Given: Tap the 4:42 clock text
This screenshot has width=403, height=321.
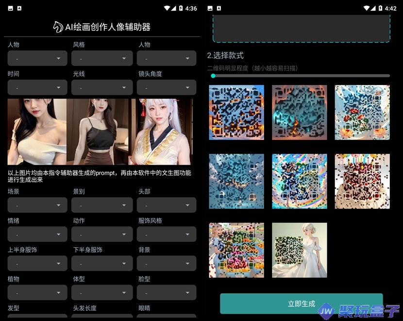Looking at the screenshot, I should (x=391, y=8).
